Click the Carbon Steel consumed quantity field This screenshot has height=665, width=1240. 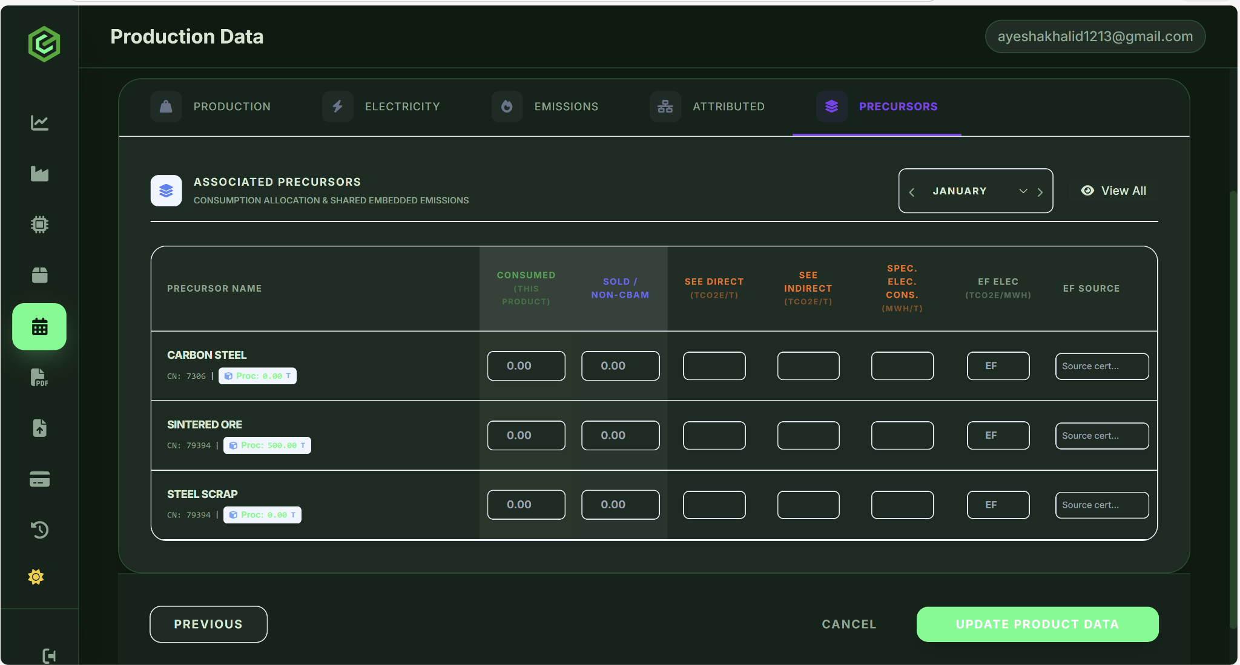(x=526, y=366)
